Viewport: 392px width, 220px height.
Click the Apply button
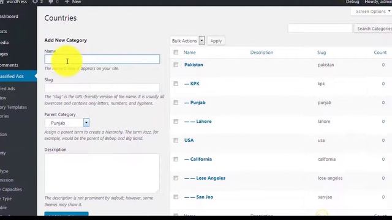click(216, 41)
